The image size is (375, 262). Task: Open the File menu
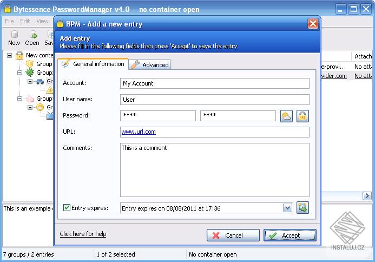9,21
